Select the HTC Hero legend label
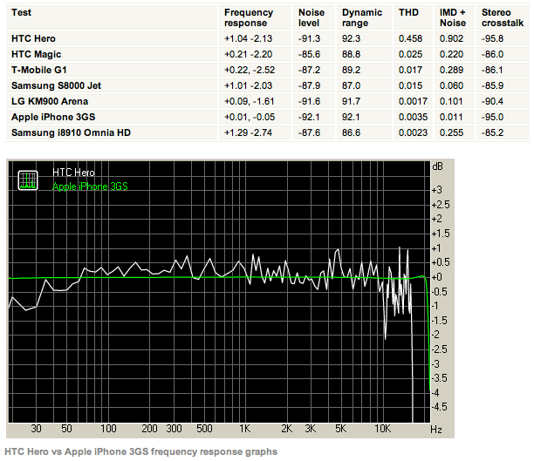The image size is (534, 461). pos(73,173)
